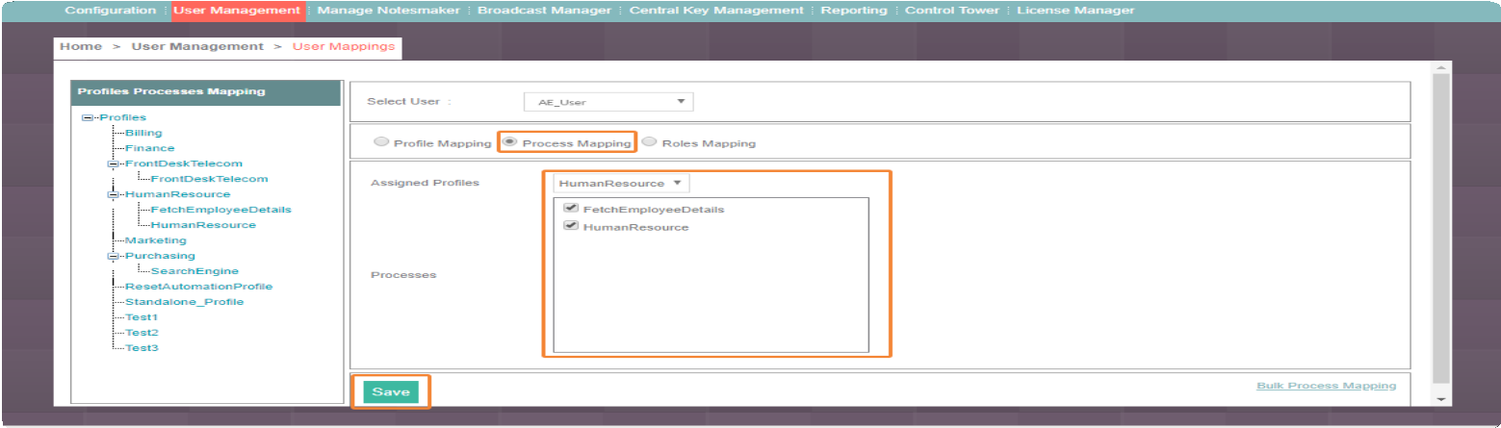The image size is (1501, 428).
Task: Collapse the FrontDeskTelecom profile node
Action: 113,164
